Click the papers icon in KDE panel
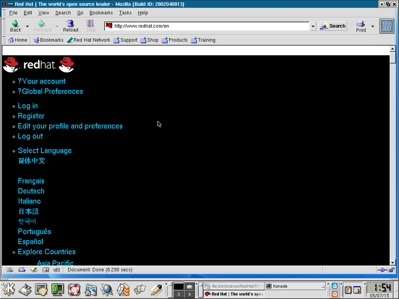This screenshot has height=299, width=399. coord(140,290)
